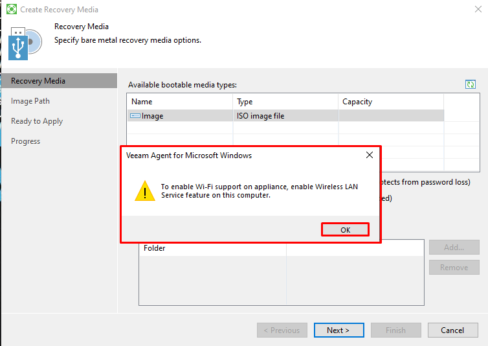
Task: Click 'Specify bare metal recovery media options.' text
Action: coord(128,40)
